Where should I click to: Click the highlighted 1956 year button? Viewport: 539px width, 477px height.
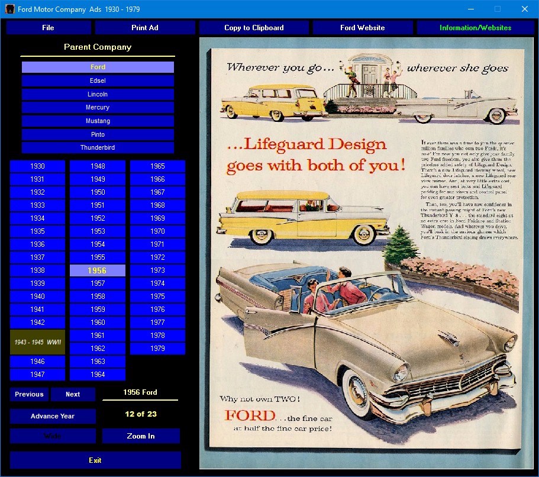[x=98, y=270]
